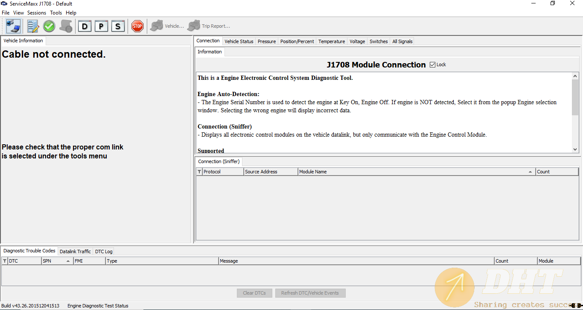
Task: Sort by Source Address column header
Action: [271, 172]
